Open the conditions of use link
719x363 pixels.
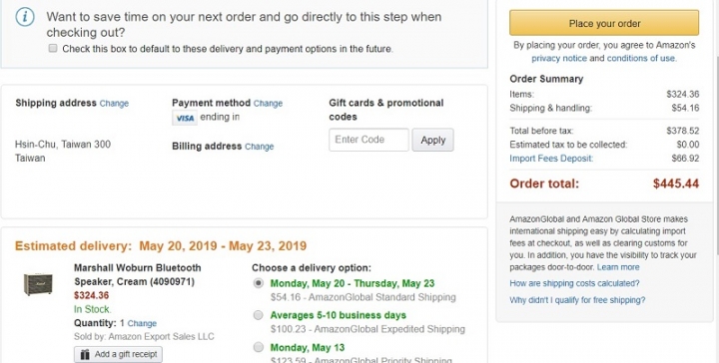pos(640,58)
